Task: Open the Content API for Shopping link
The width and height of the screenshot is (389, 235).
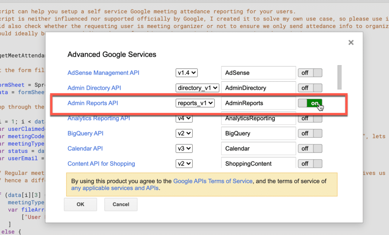Action: coord(101,164)
